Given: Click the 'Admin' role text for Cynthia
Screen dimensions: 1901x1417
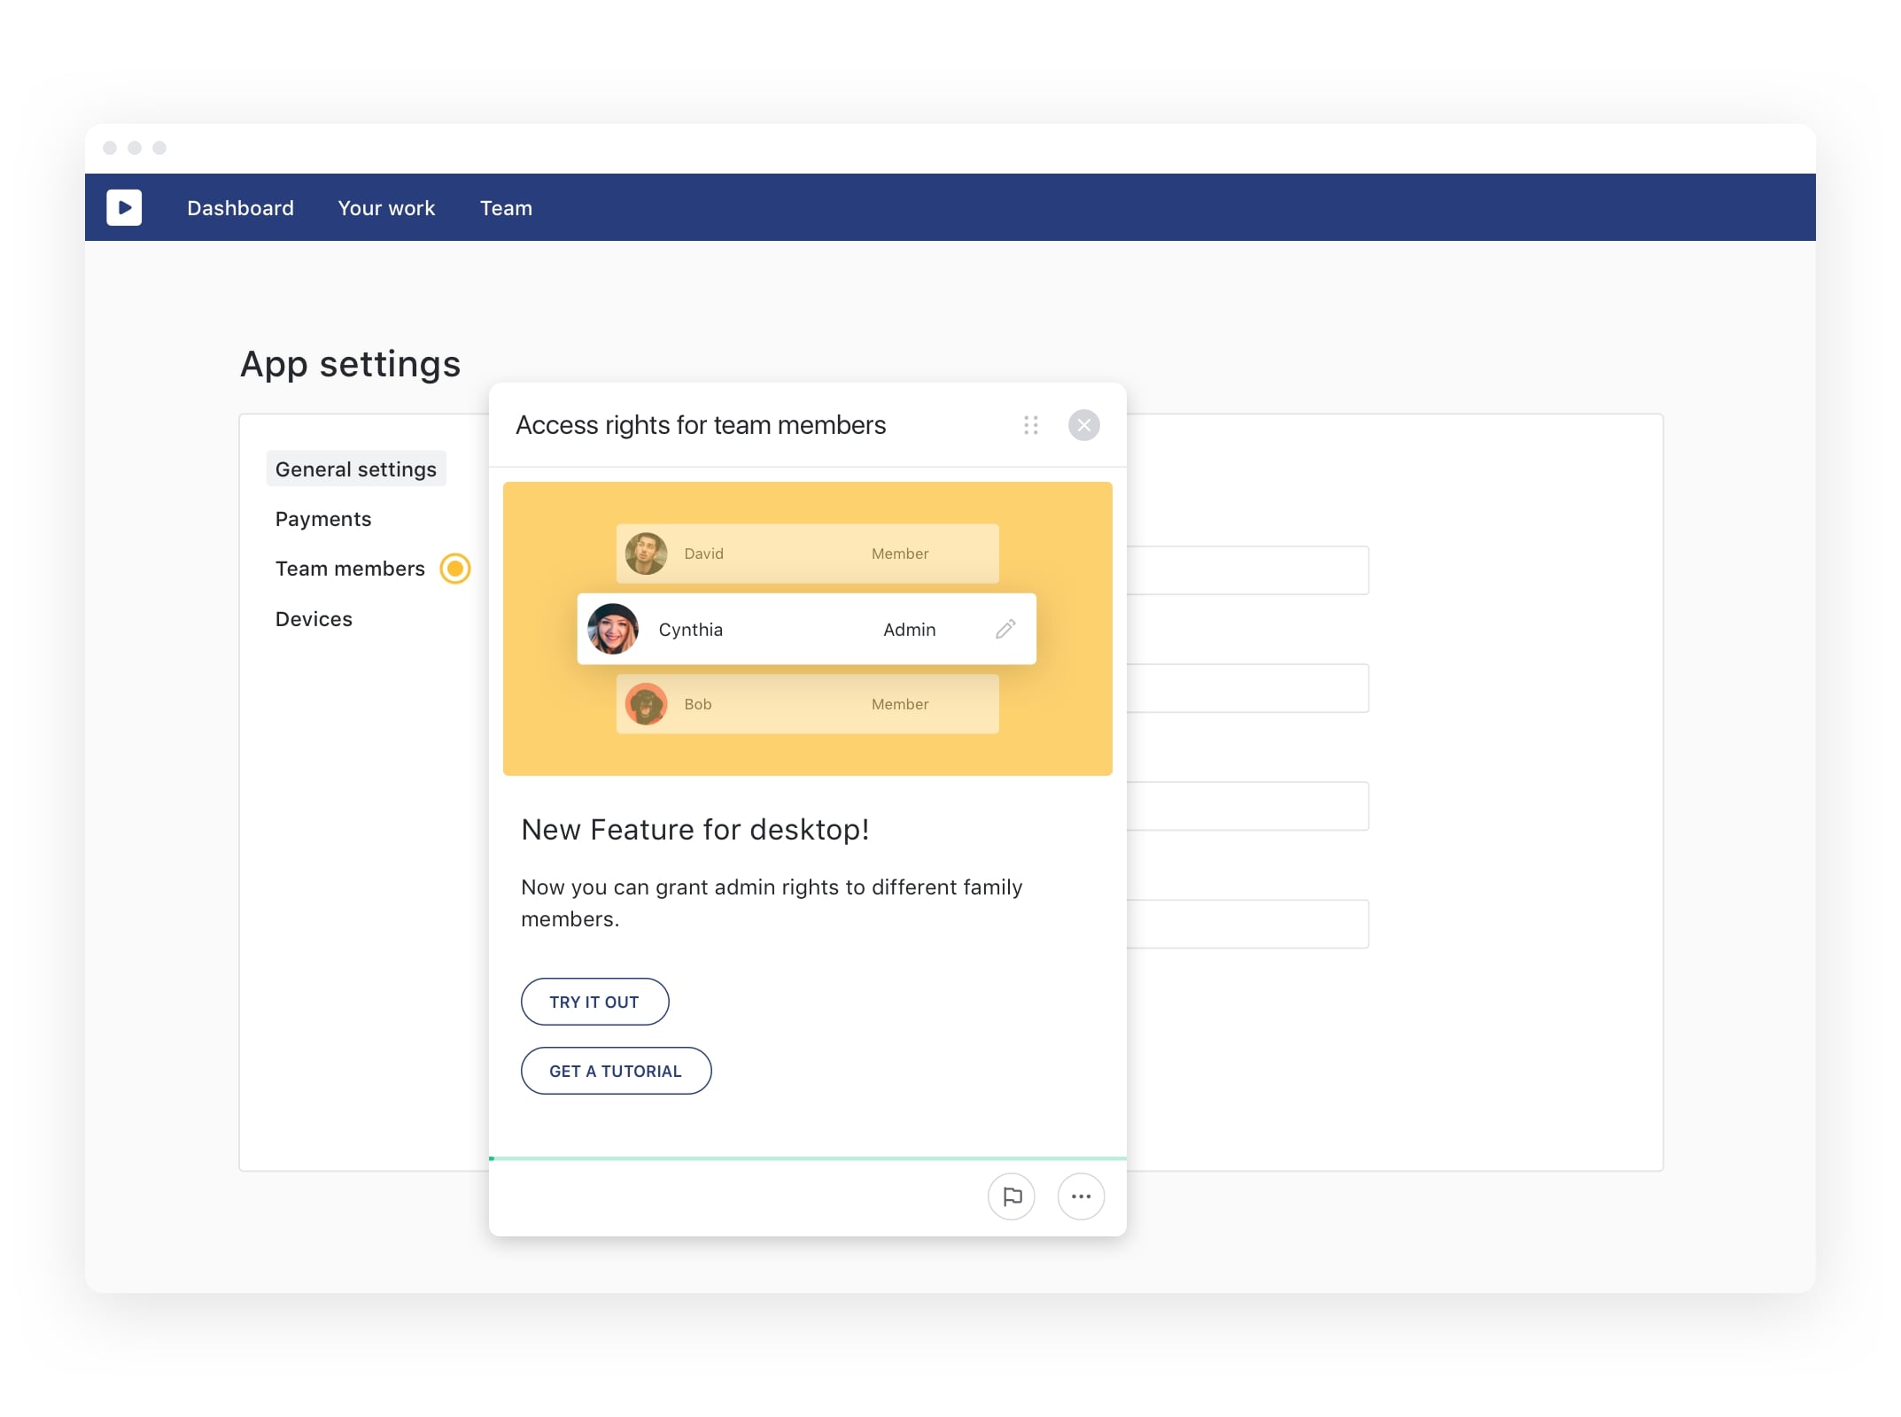Looking at the screenshot, I should coord(909,630).
